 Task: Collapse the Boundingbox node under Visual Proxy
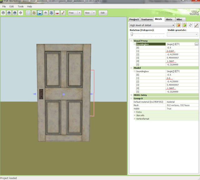point(135,44)
